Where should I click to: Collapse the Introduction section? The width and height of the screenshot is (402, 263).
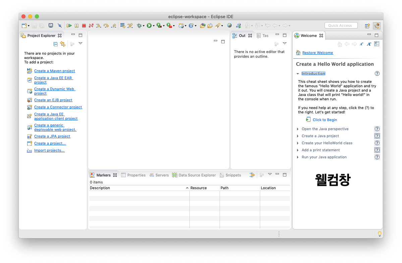[x=298, y=74]
